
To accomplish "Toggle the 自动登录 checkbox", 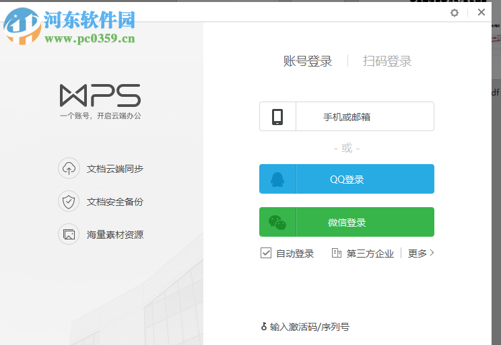I will [x=266, y=253].
